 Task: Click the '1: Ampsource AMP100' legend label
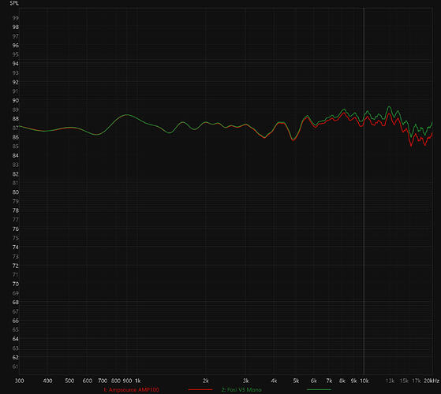(131, 390)
